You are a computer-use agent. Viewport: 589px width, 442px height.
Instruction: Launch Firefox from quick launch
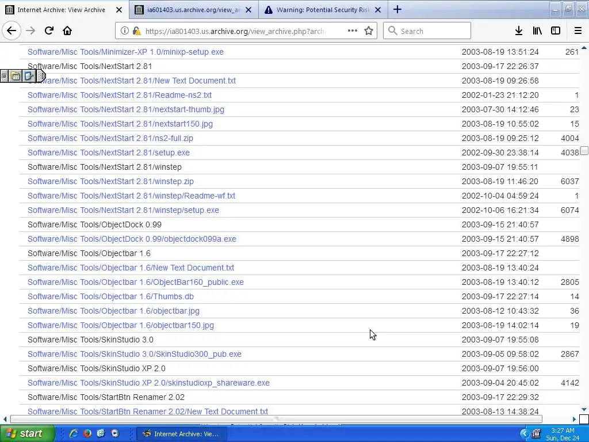click(87, 433)
